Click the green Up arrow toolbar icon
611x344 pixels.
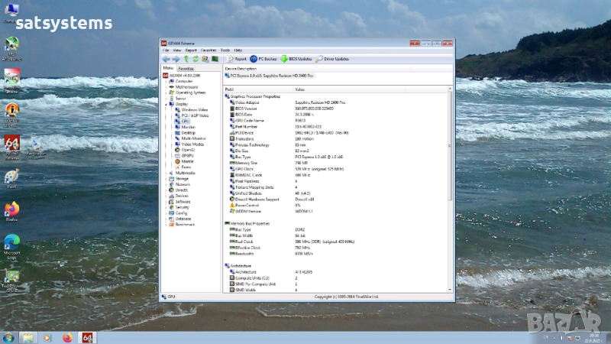click(x=186, y=59)
